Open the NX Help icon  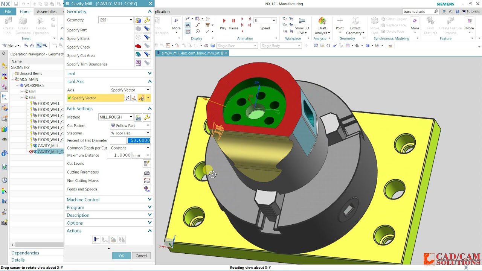click(457, 12)
